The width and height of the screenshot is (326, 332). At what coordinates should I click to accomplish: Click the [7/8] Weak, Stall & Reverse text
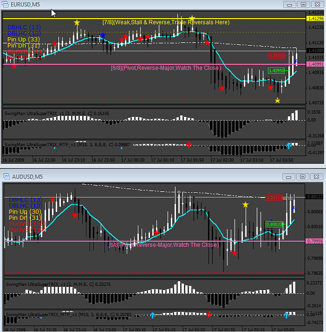(x=166, y=22)
